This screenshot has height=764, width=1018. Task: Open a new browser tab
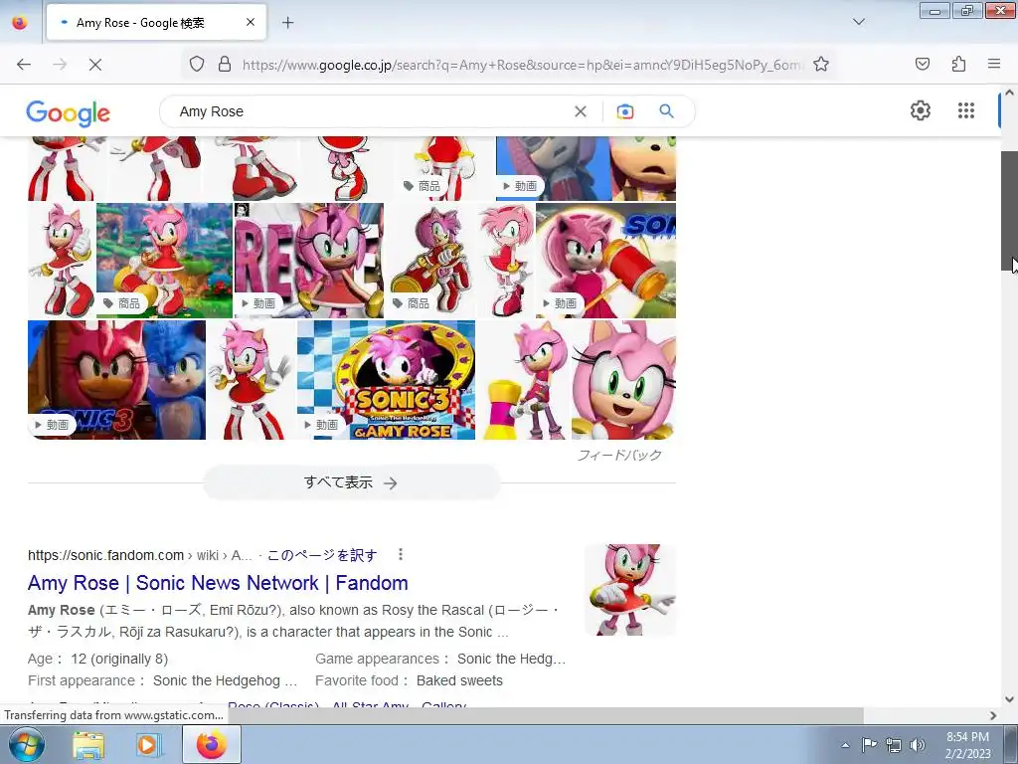pyautogui.click(x=287, y=23)
